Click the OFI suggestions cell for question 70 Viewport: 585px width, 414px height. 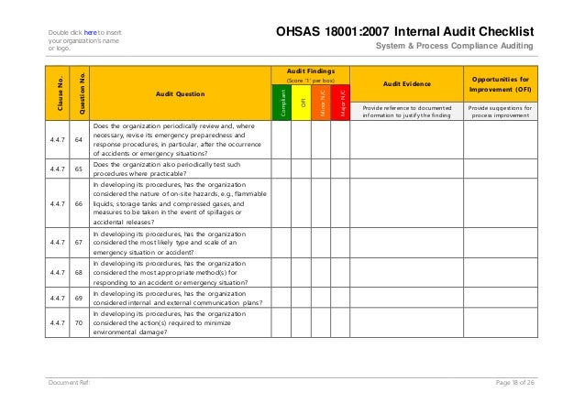click(x=501, y=322)
